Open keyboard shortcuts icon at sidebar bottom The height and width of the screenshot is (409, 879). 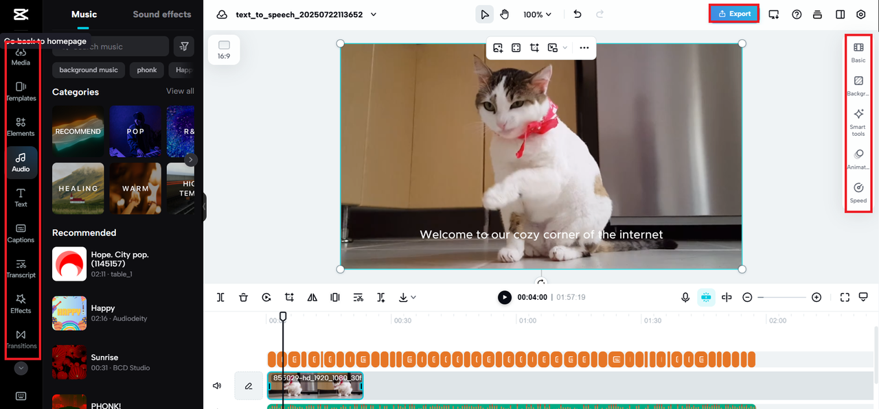(x=21, y=396)
